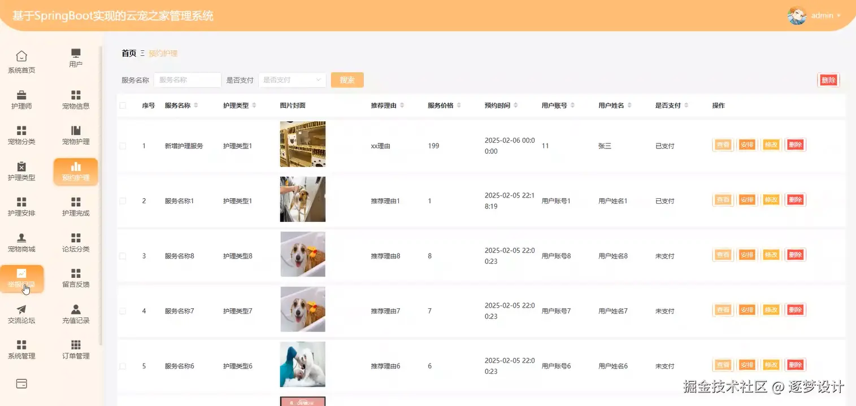The image size is (856, 406).
Task: Check the row for 服务名称7
Action: pyautogui.click(x=123, y=311)
